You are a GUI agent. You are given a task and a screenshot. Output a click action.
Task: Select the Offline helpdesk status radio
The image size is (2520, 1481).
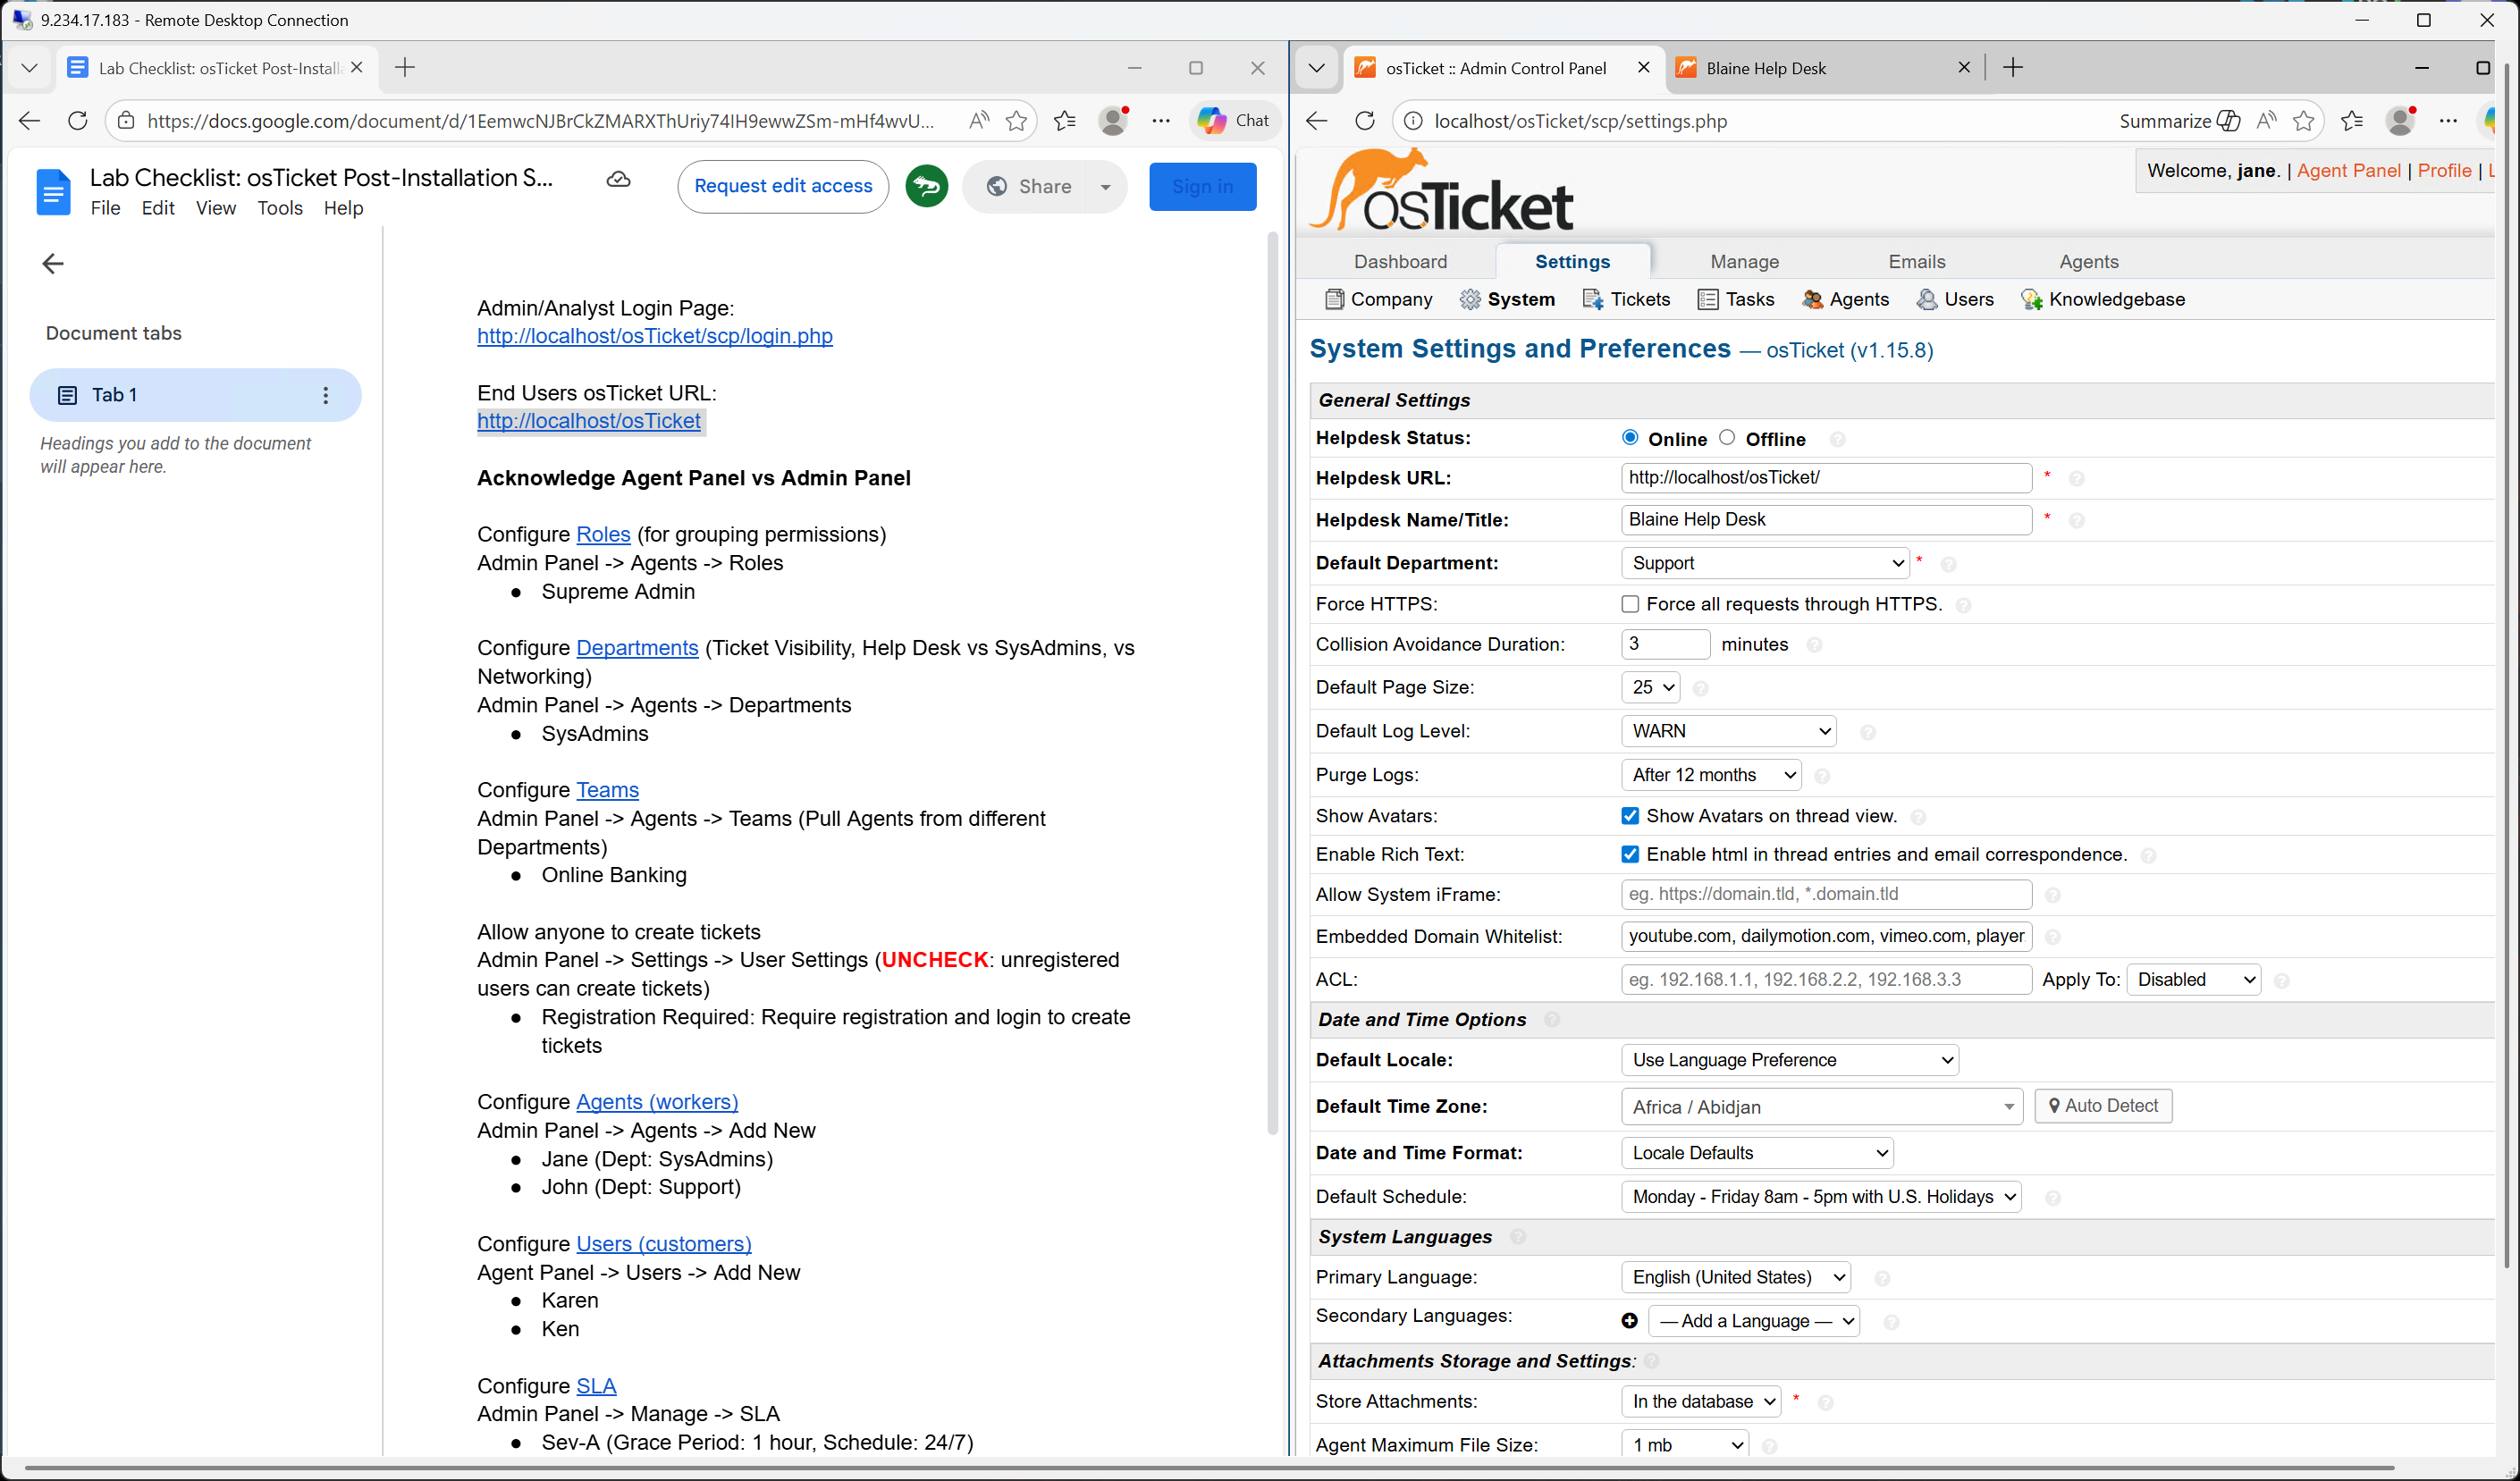(1727, 437)
